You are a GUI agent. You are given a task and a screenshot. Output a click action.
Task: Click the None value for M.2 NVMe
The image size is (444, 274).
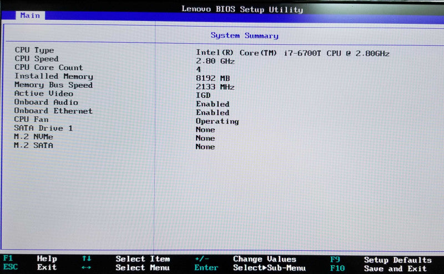tap(205, 138)
